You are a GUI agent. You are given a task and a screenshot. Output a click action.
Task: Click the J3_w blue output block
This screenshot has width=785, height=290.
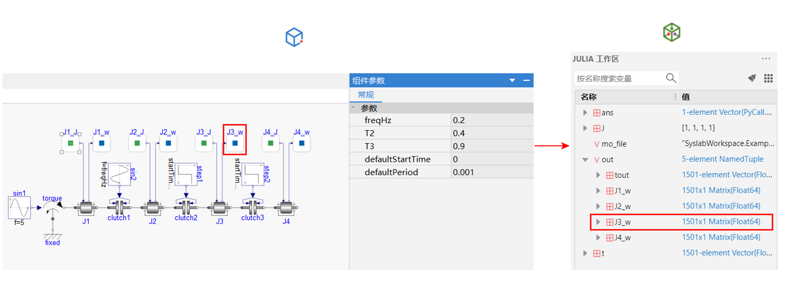pyautogui.click(x=235, y=143)
